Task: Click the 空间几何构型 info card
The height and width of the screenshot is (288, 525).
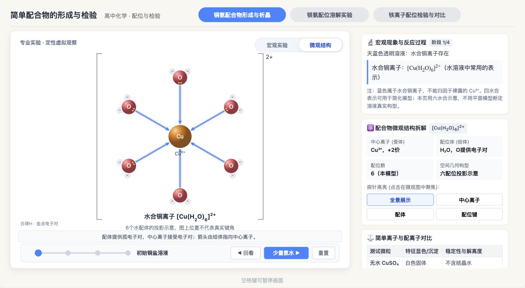Action: click(x=469, y=170)
